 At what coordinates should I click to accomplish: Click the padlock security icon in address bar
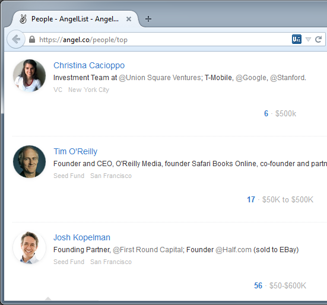pyautogui.click(x=32, y=39)
